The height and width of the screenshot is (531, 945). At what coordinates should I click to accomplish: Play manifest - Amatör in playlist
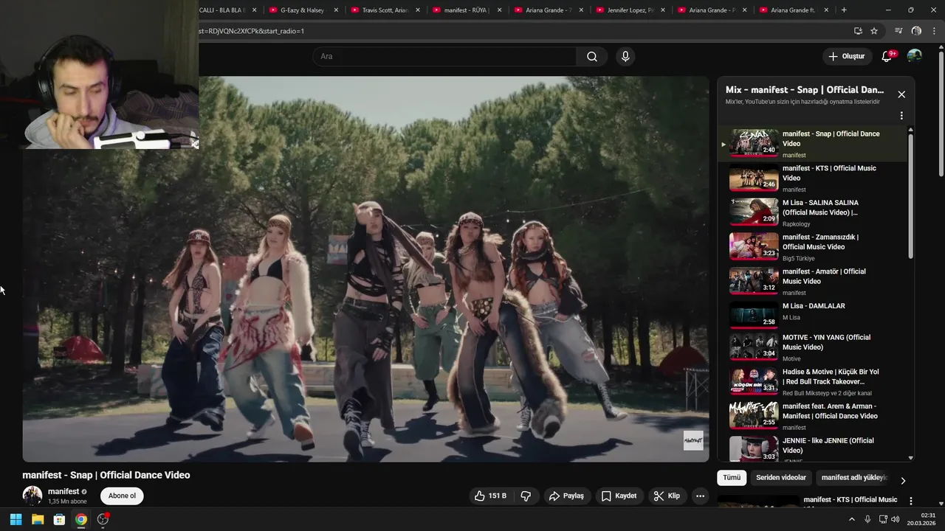[x=812, y=282]
